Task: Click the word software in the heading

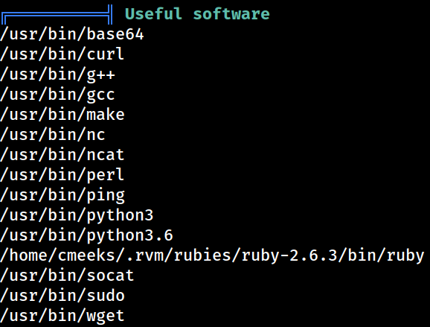Action: click(x=231, y=13)
